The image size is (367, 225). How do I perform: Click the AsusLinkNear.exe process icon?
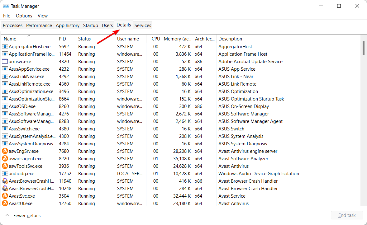pyautogui.click(x=5, y=77)
